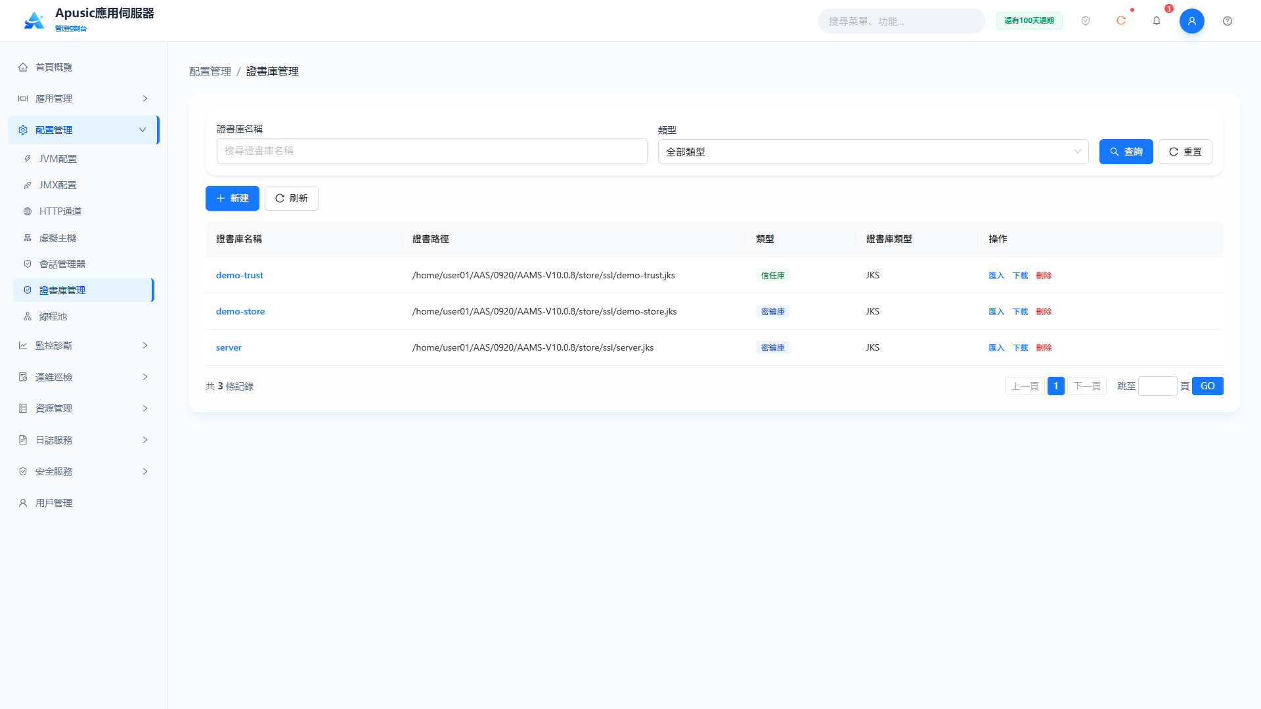Click the GO pagination button
The height and width of the screenshot is (709, 1261).
pos(1207,386)
